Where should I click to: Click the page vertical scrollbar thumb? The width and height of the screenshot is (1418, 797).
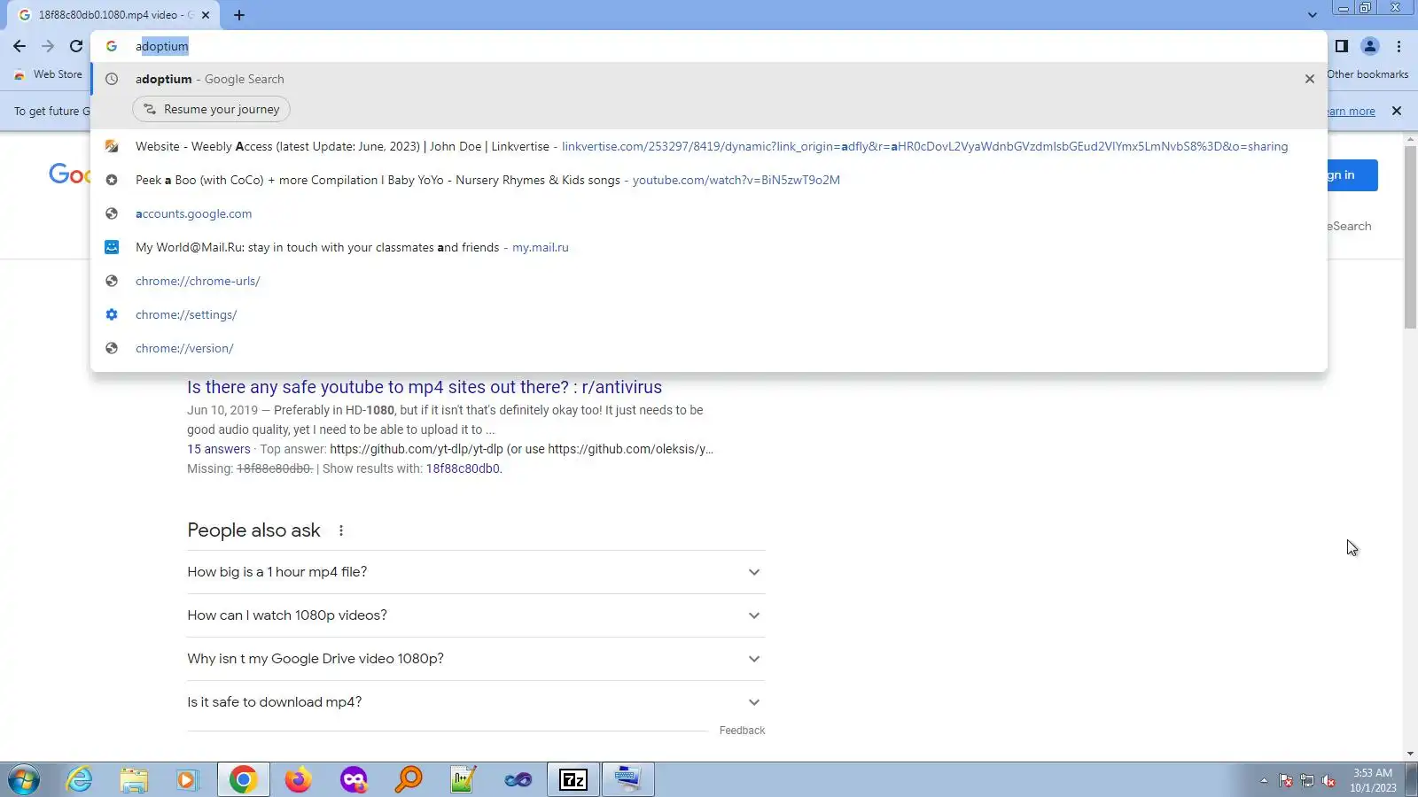1410,237
